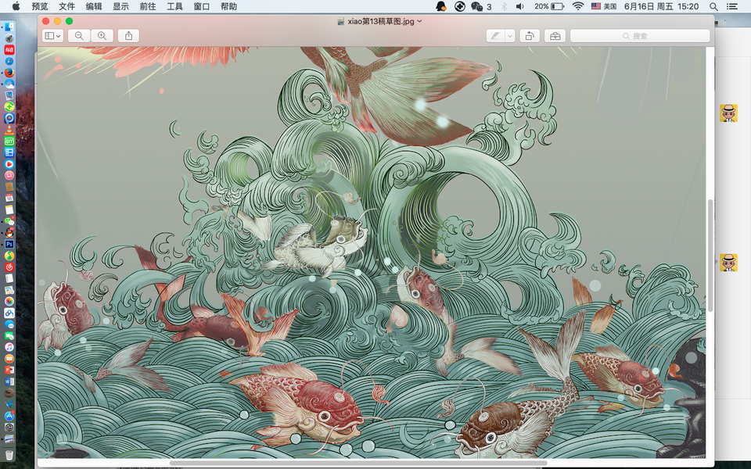Open the 窗口 menu
Screen dimensions: 751x469
[x=202, y=6]
